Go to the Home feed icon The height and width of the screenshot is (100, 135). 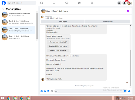pyautogui.click(x=41, y=3)
